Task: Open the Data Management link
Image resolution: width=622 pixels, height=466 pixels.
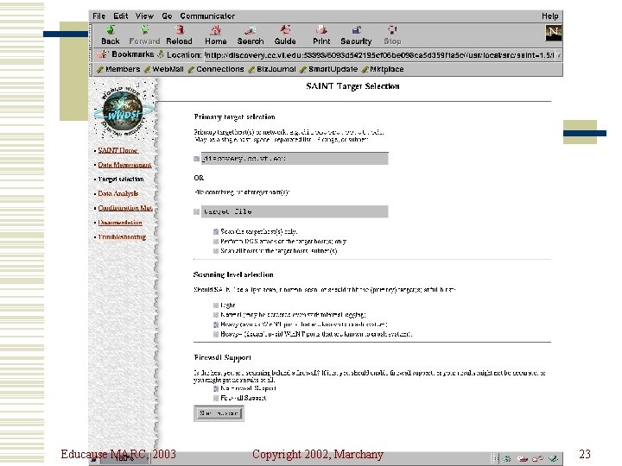Action: tap(124, 165)
